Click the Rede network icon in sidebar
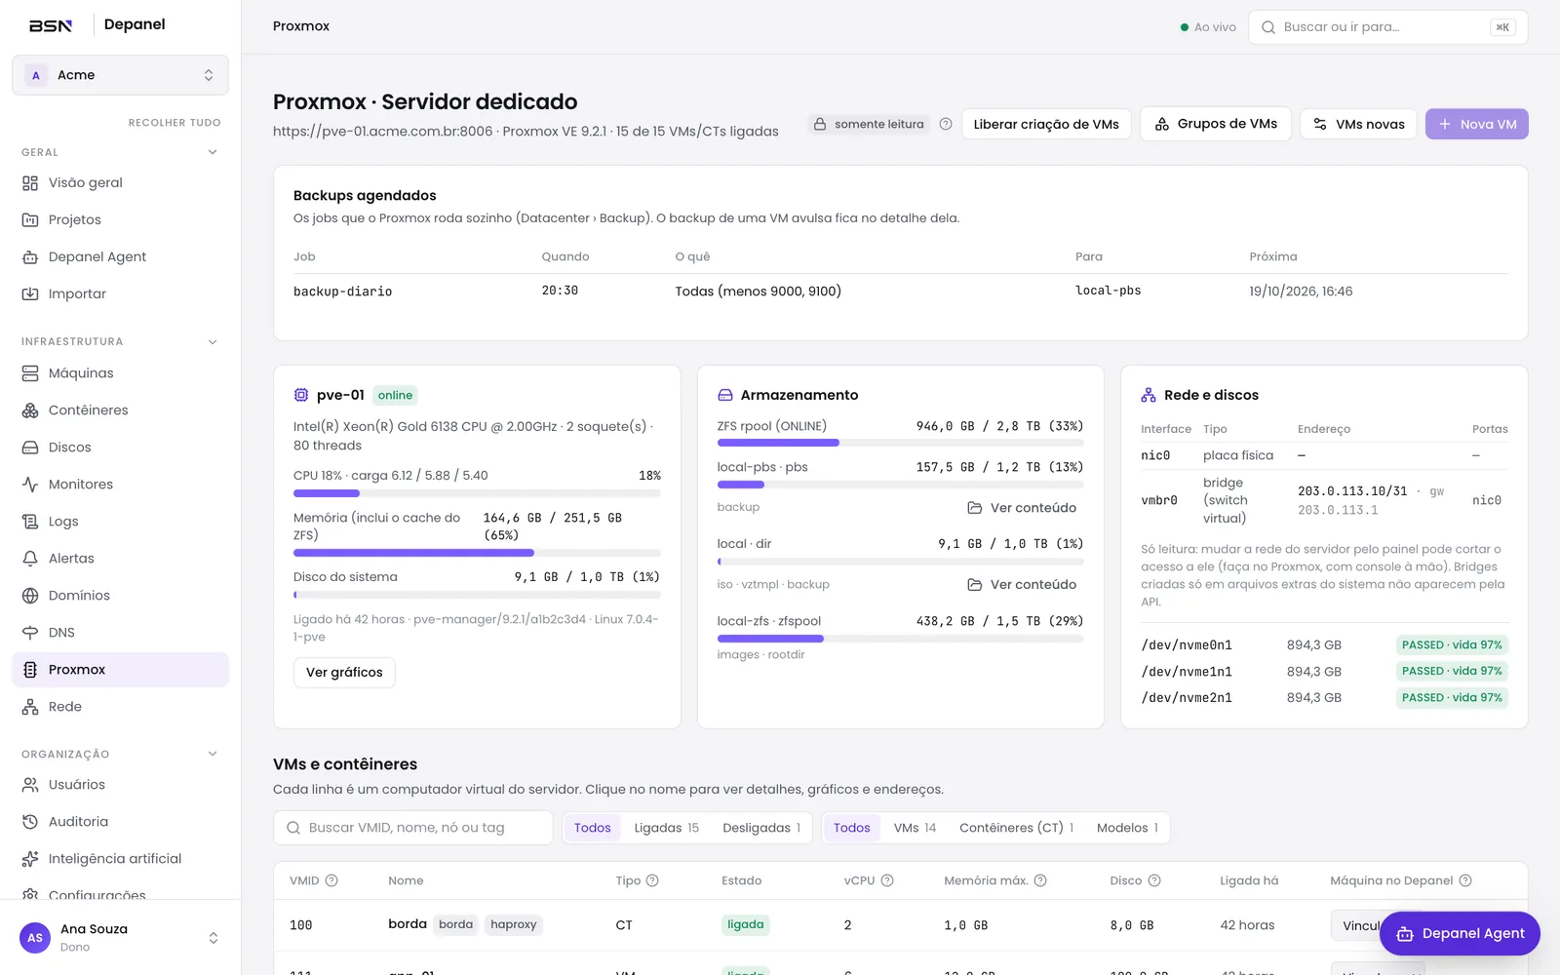Viewport: 1560px width, 975px height. [30, 707]
